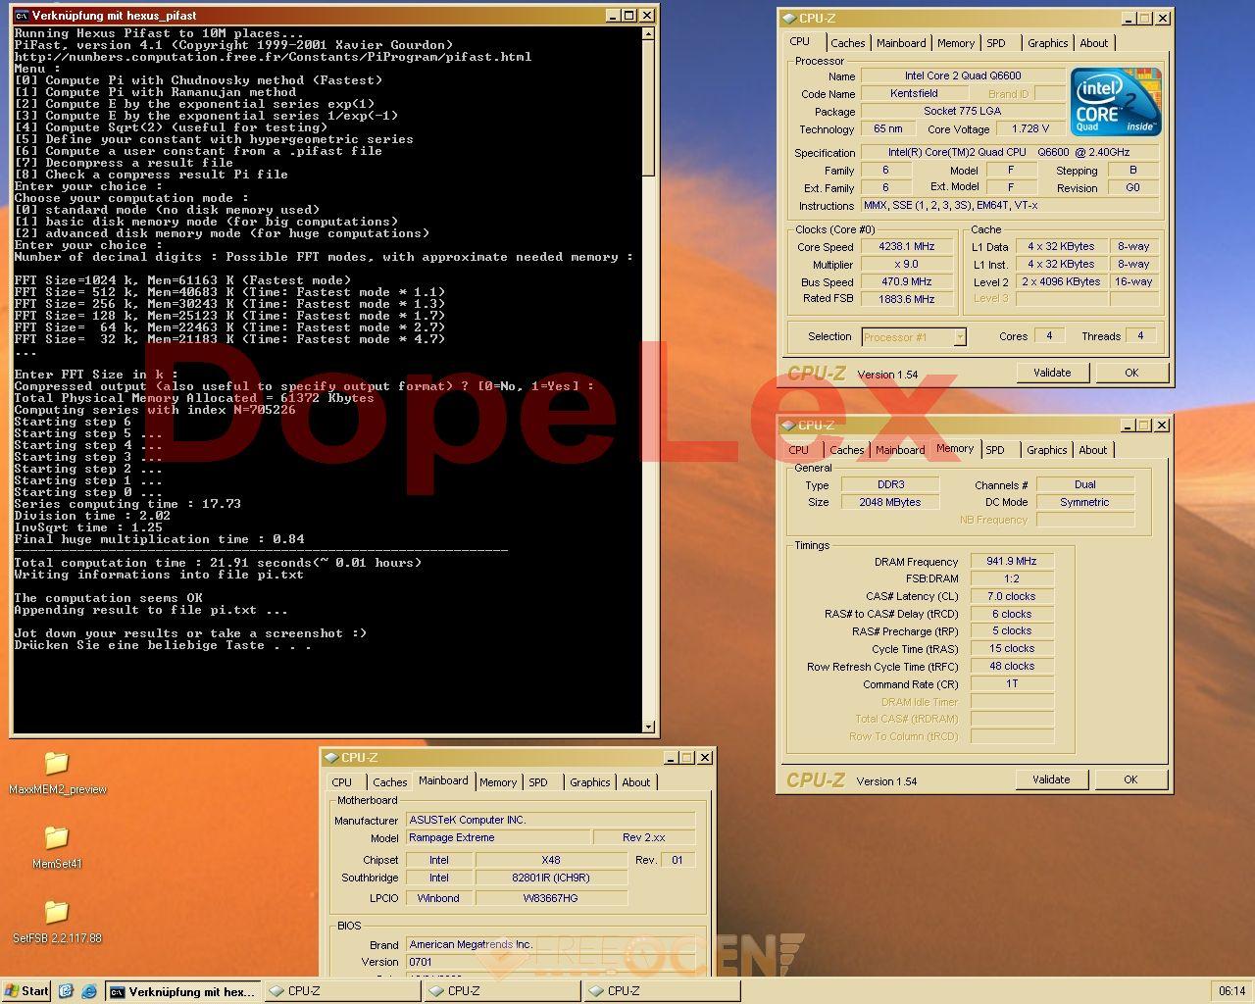The height and width of the screenshot is (1004, 1255).
Task: Select CPU tab in middle CPU-Z memory window
Action: coord(799,450)
